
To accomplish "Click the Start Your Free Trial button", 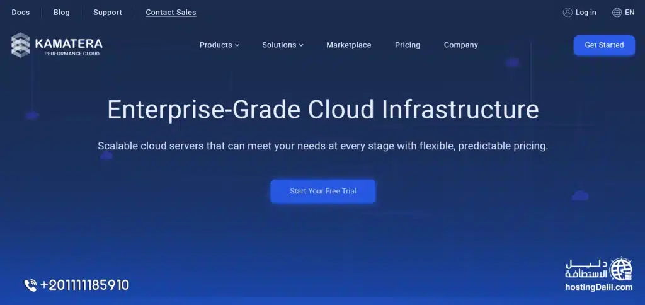I will (x=323, y=191).
